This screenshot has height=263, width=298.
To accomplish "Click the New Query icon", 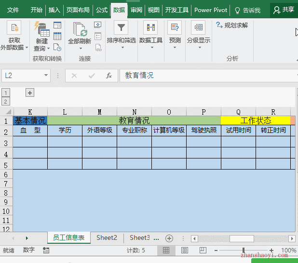I will click(42, 29).
